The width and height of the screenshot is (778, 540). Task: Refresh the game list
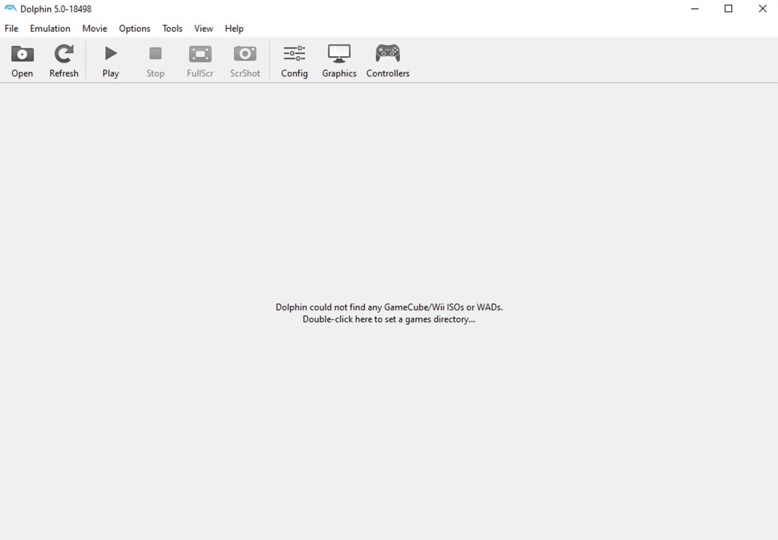pyautogui.click(x=63, y=55)
